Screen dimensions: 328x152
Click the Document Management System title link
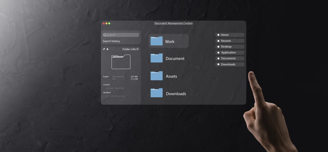(x=173, y=23)
